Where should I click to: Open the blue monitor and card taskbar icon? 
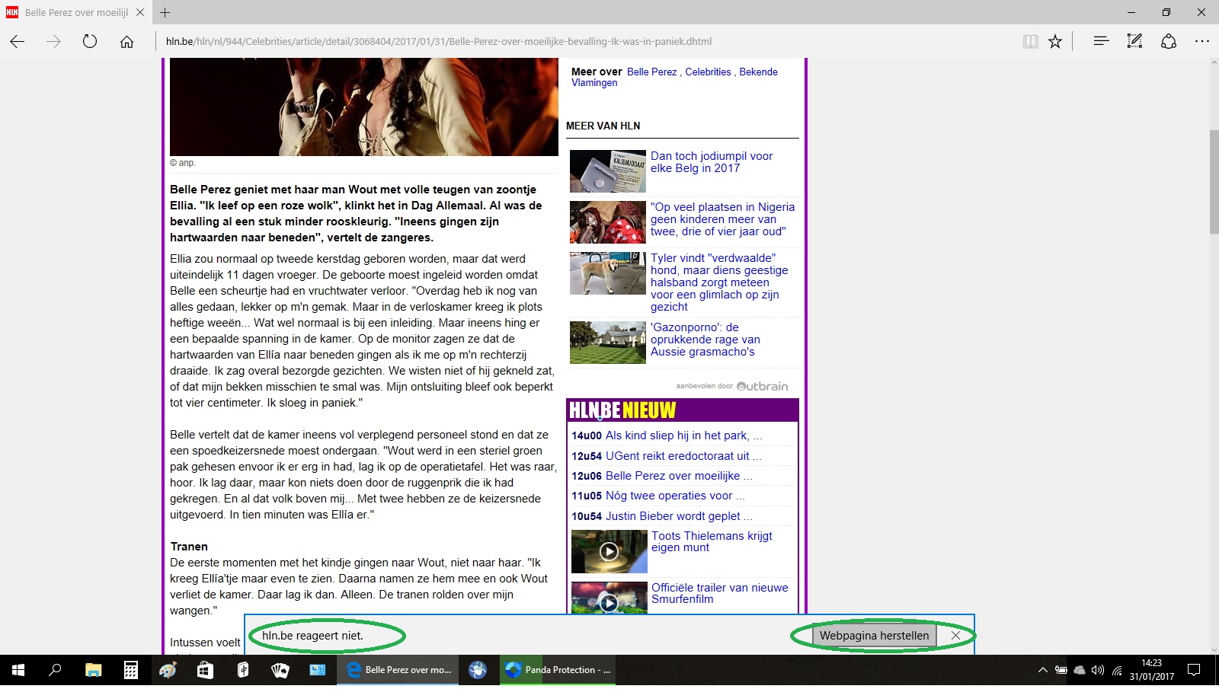[317, 670]
